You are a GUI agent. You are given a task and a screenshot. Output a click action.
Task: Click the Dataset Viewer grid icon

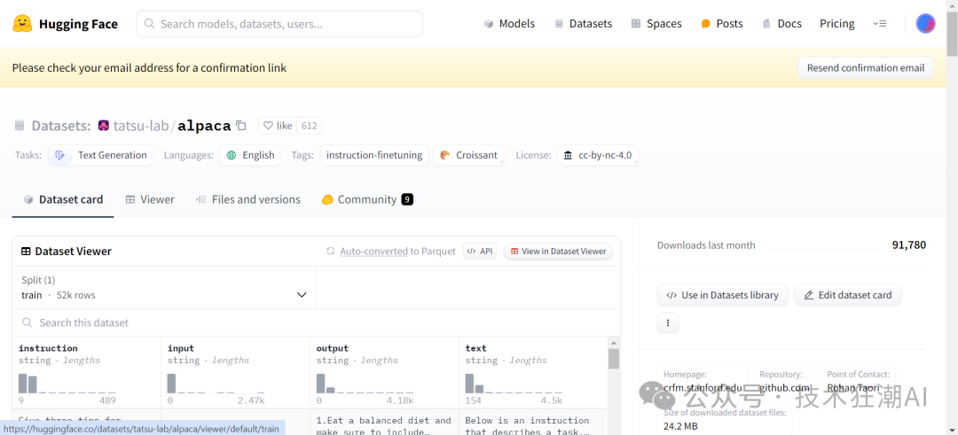tap(27, 252)
